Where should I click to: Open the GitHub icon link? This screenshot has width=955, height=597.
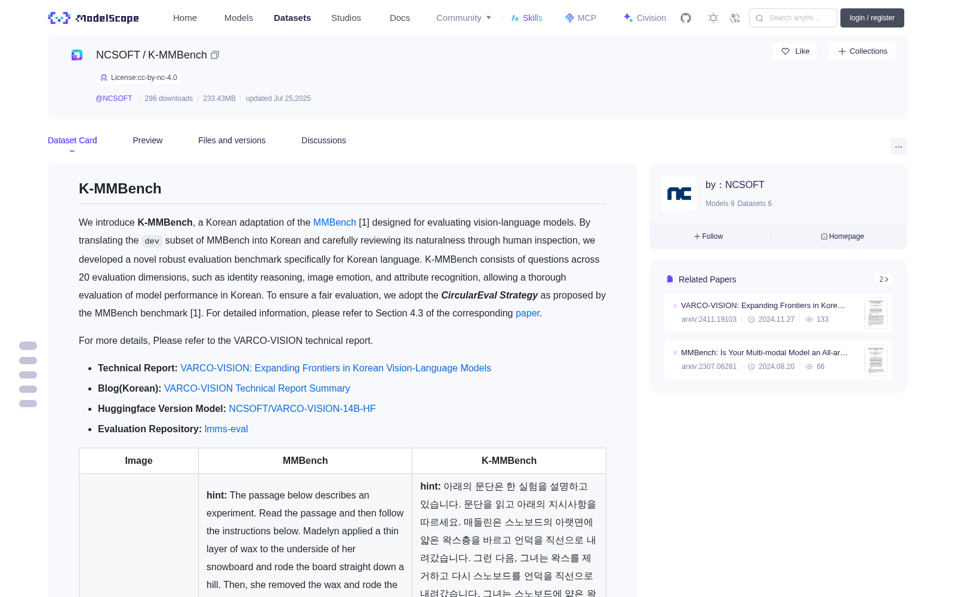(686, 18)
